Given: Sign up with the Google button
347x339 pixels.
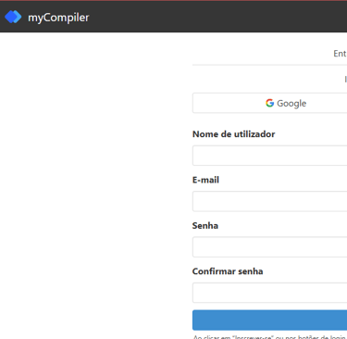Looking at the screenshot, I should pos(270,103).
